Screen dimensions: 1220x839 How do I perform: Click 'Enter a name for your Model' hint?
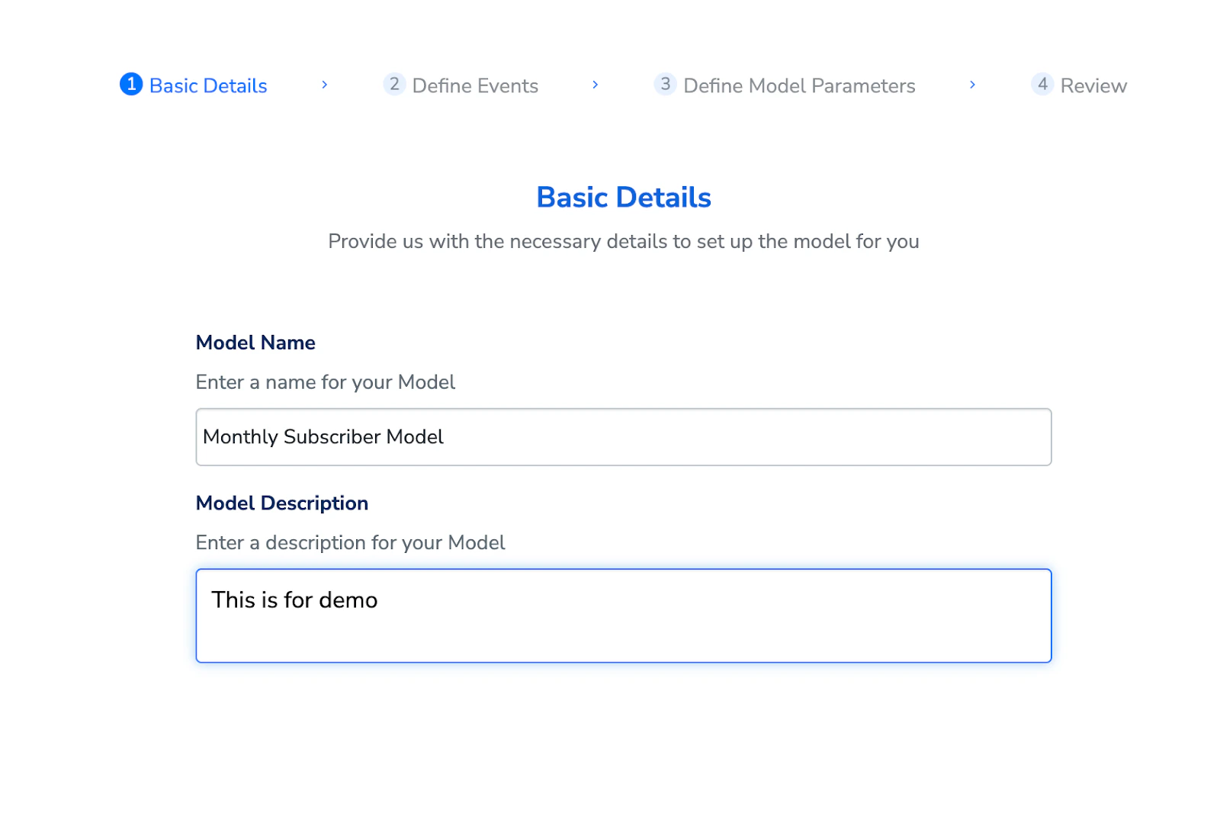(x=326, y=382)
